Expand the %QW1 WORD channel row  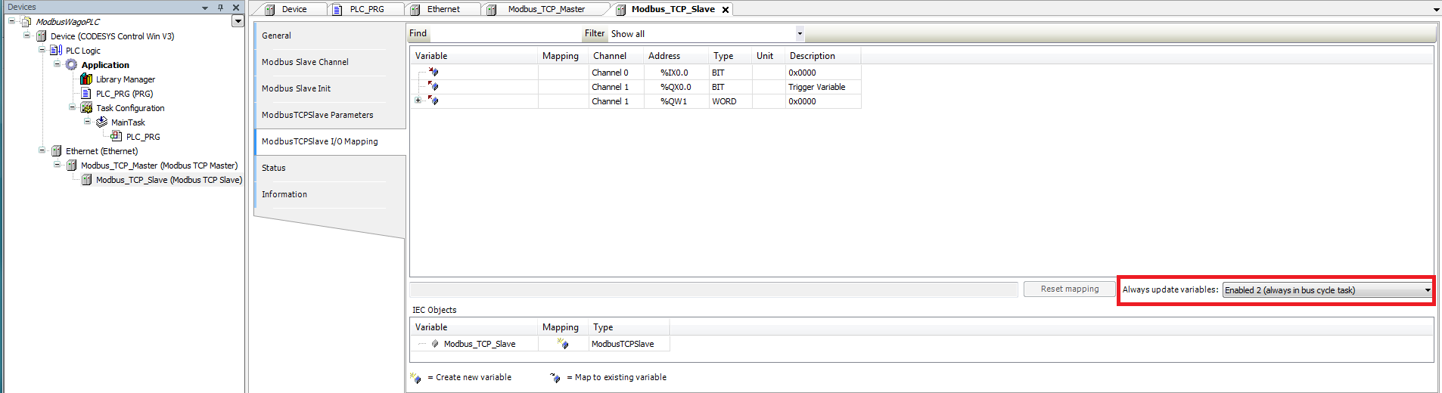point(418,101)
